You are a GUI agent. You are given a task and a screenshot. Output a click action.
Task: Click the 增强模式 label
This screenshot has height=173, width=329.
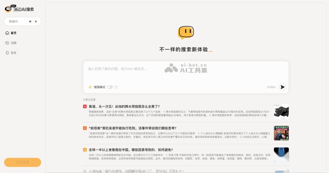100,87
